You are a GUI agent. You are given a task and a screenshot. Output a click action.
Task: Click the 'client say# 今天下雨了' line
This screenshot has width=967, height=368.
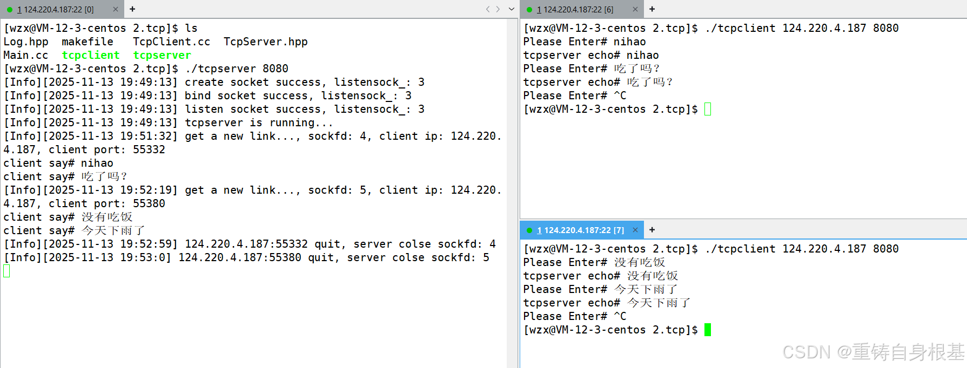coord(75,230)
